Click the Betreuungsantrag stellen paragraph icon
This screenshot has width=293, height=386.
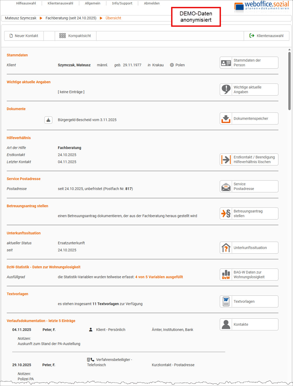pos(226,213)
